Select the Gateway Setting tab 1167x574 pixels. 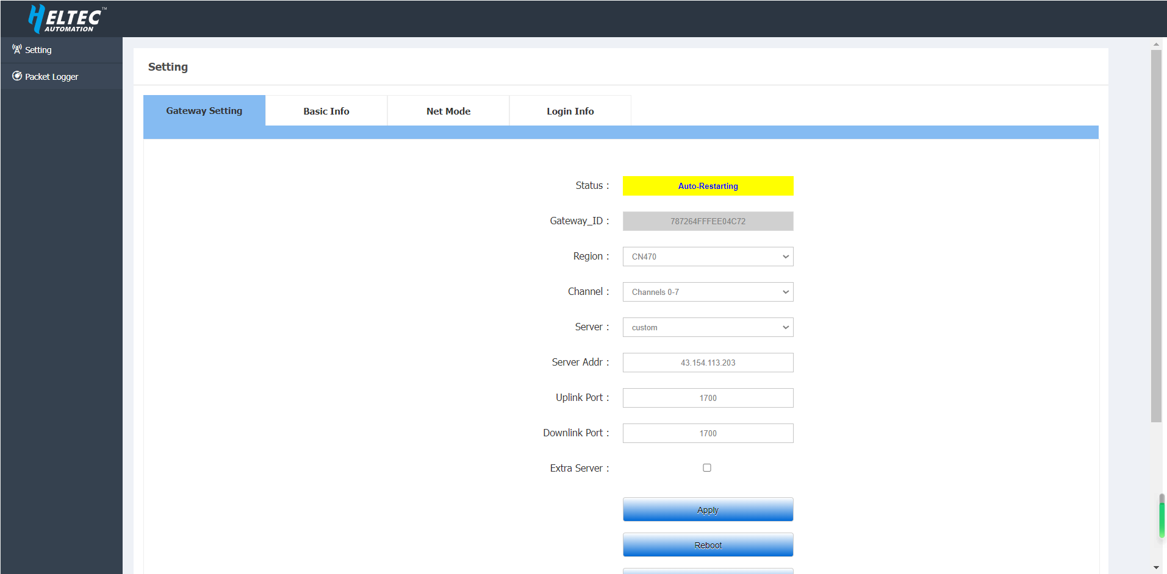204,111
